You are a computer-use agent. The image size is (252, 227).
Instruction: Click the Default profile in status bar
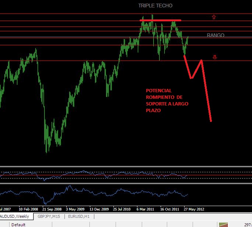[x=19, y=224]
